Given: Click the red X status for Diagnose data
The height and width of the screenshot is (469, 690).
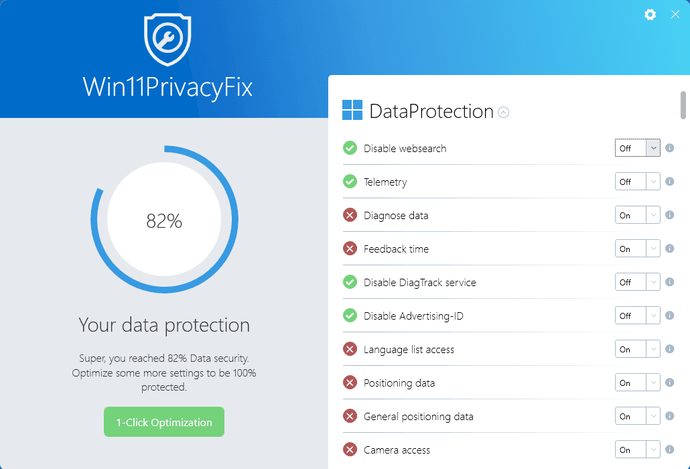Looking at the screenshot, I should [x=350, y=215].
